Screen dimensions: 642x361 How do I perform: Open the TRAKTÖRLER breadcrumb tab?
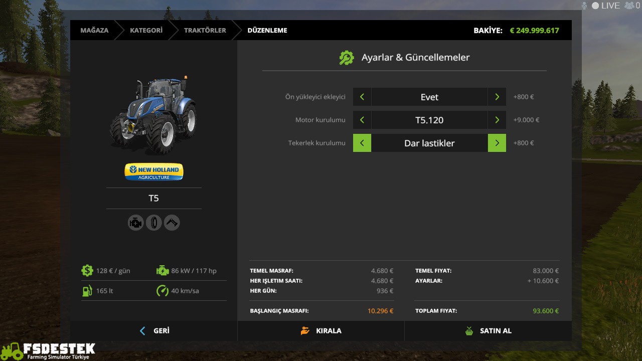pos(205,30)
